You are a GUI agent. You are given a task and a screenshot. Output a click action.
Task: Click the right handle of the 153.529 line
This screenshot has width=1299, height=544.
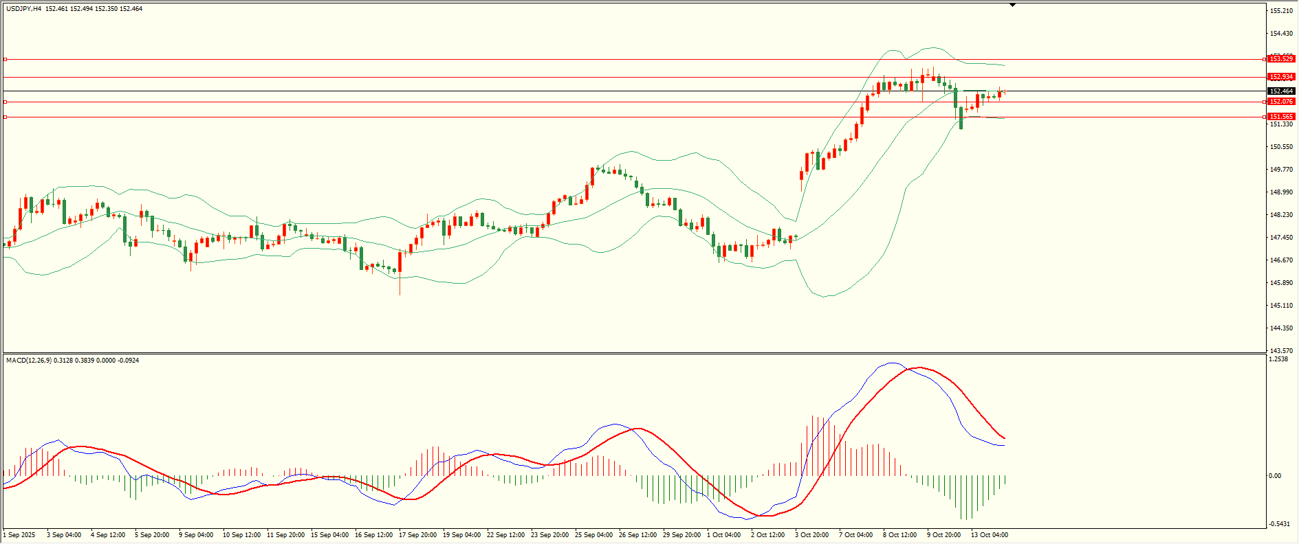pyautogui.click(x=1265, y=60)
